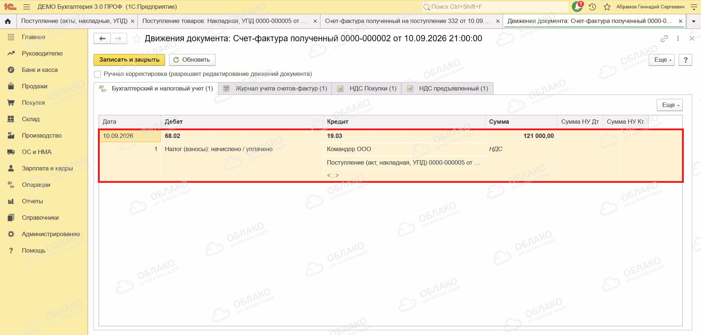The width and height of the screenshot is (701, 335).
Task: Add the document to favorites with the star
Action: coord(137,39)
